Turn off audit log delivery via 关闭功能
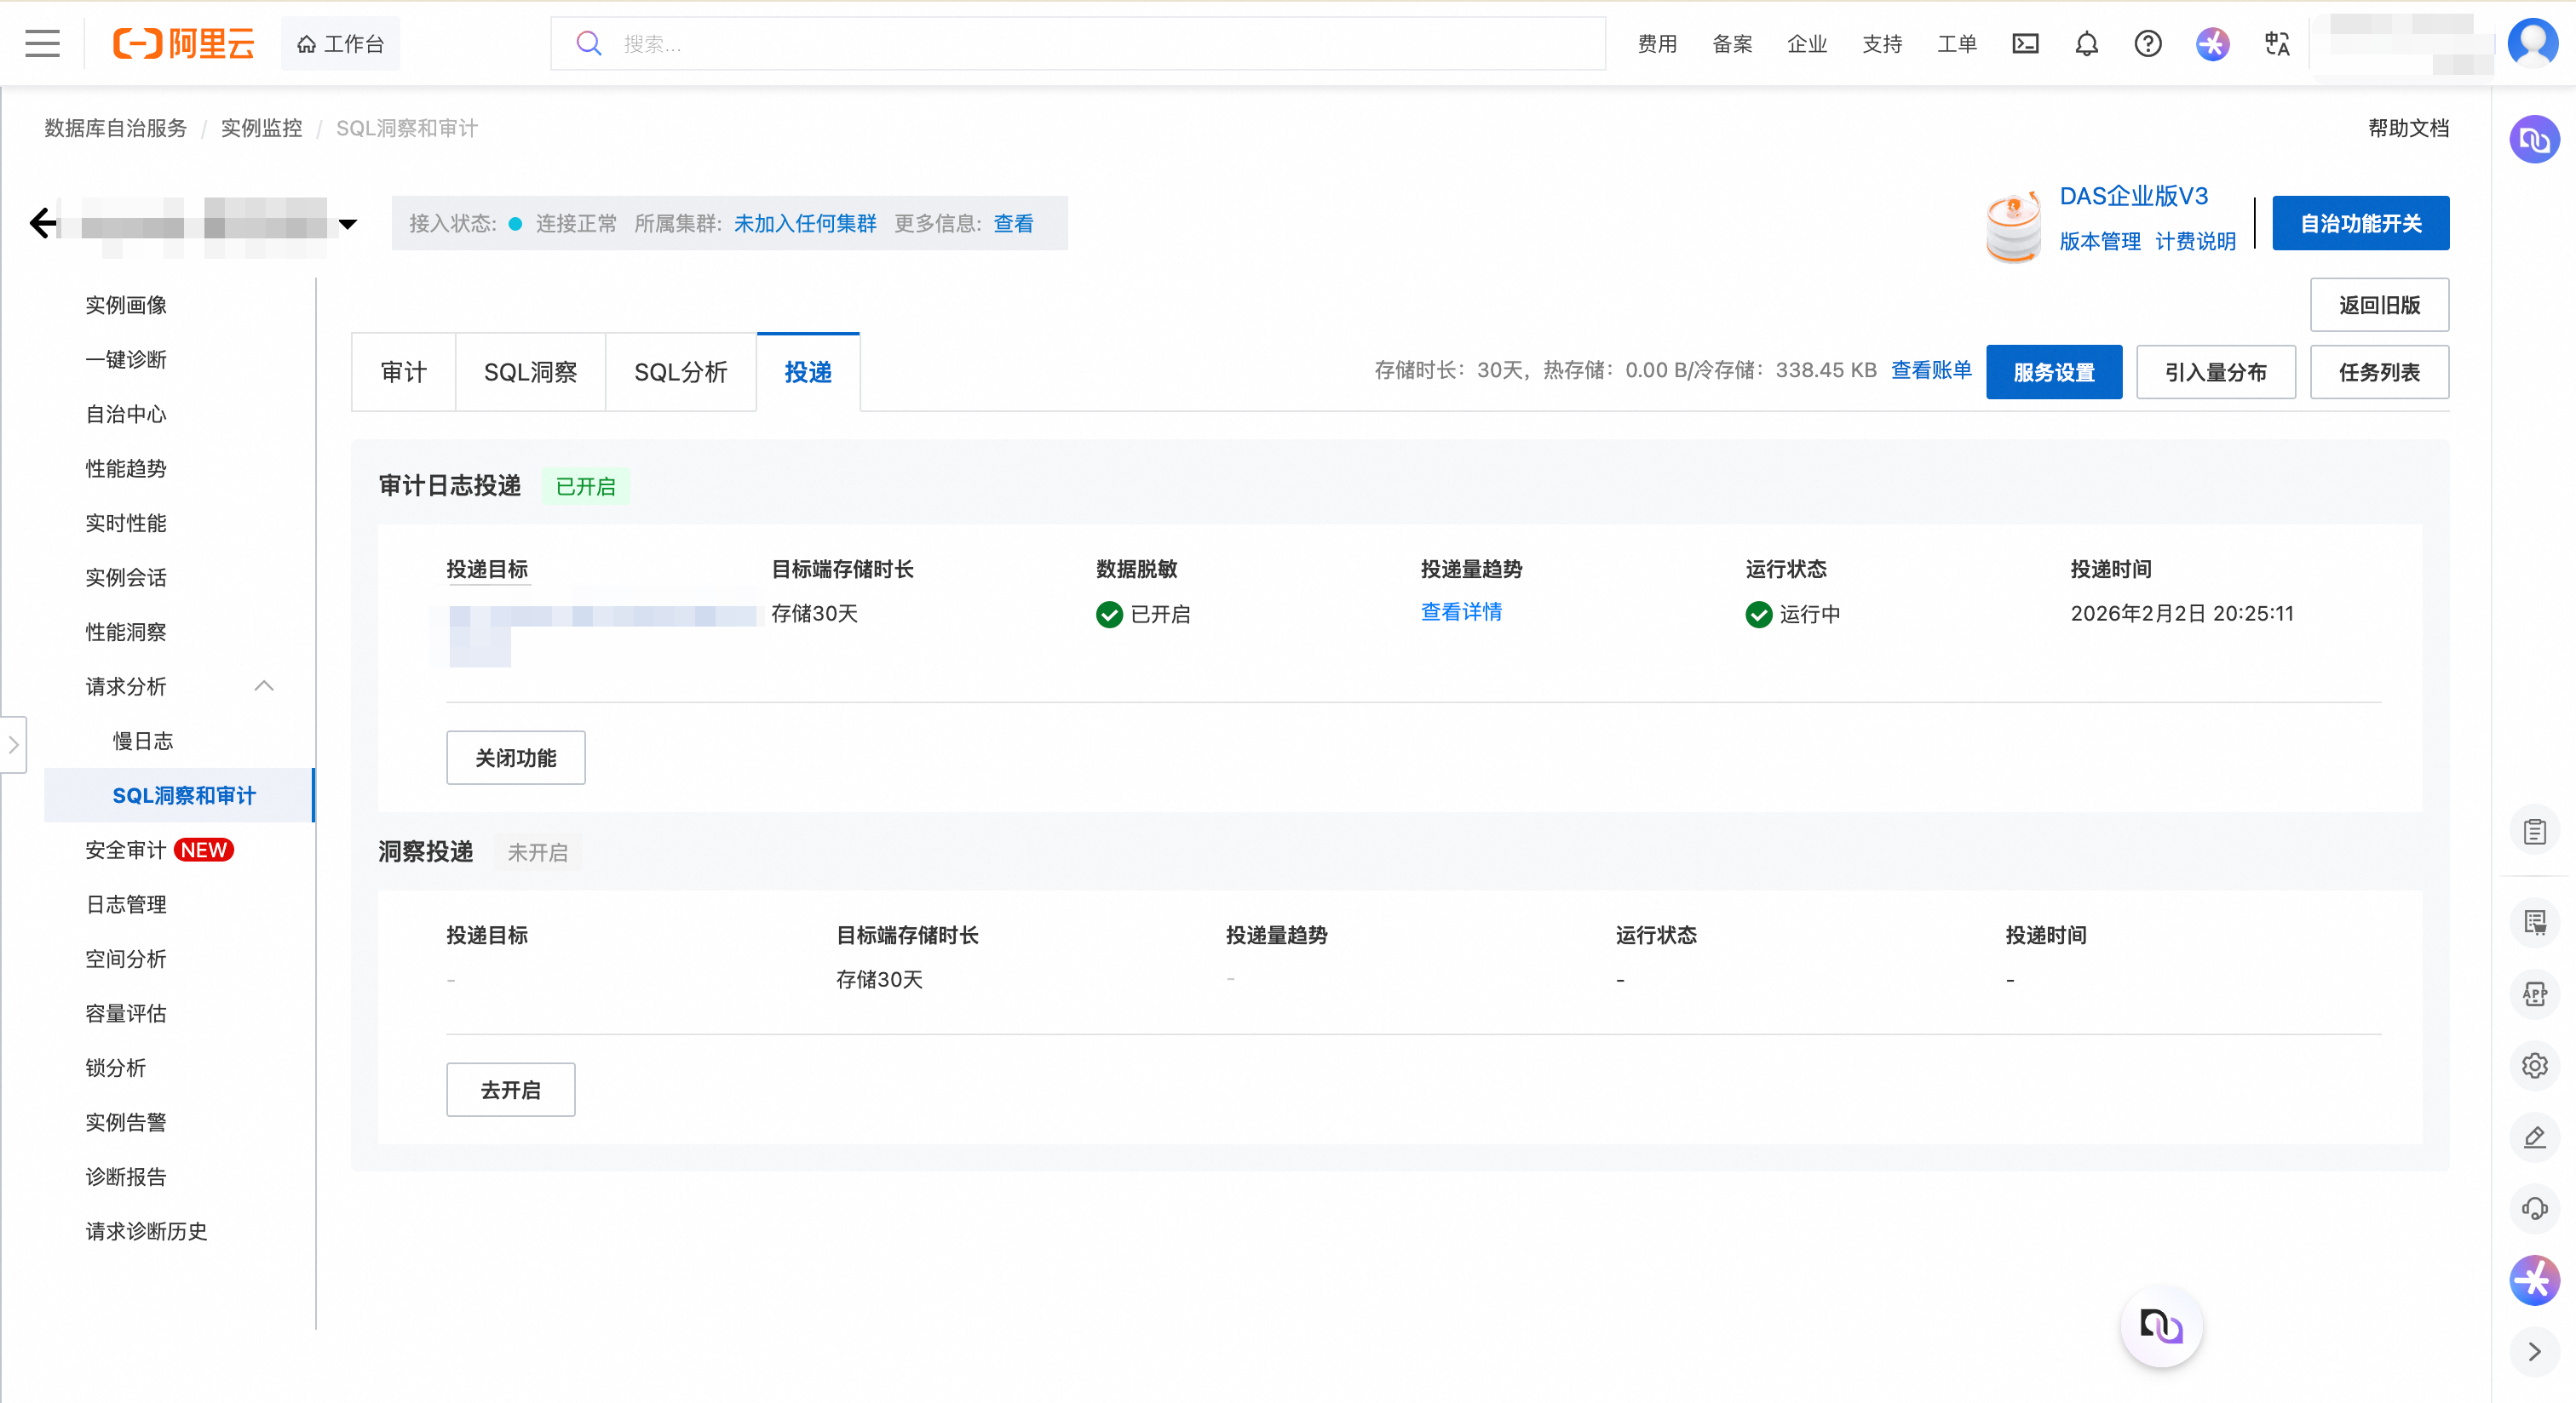 pos(515,758)
